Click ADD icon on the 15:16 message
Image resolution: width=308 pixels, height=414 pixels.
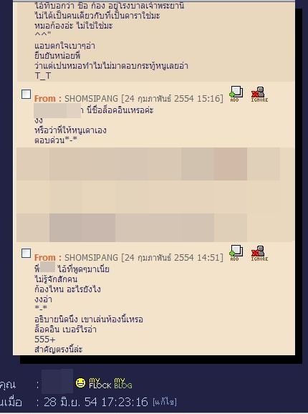pyautogui.click(x=236, y=94)
